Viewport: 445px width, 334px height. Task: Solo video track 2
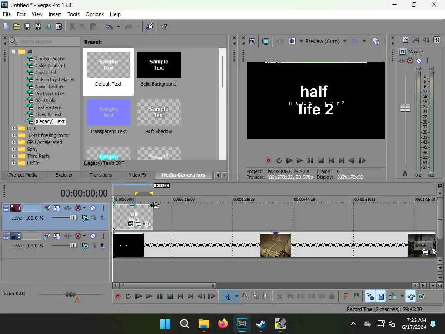coord(103,236)
